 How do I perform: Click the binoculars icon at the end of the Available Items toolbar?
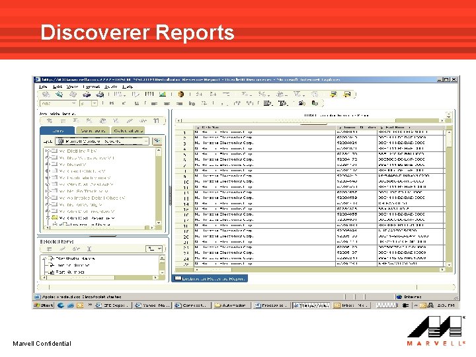(156, 120)
